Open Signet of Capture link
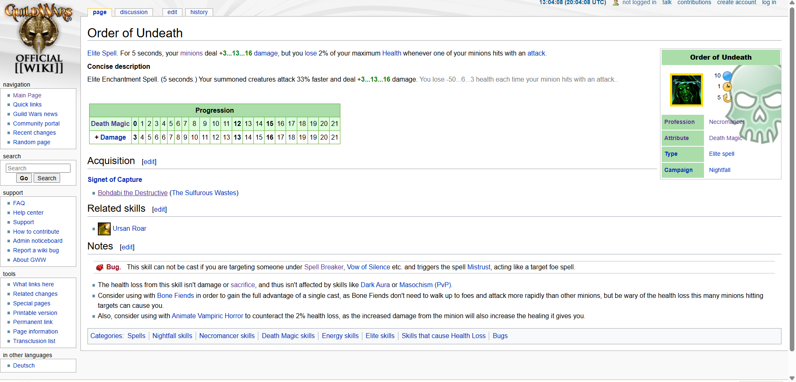Viewport: 796px width, 382px height. coord(115,179)
